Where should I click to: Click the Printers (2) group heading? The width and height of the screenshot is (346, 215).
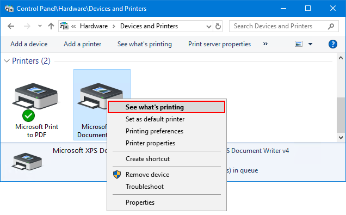(x=31, y=61)
